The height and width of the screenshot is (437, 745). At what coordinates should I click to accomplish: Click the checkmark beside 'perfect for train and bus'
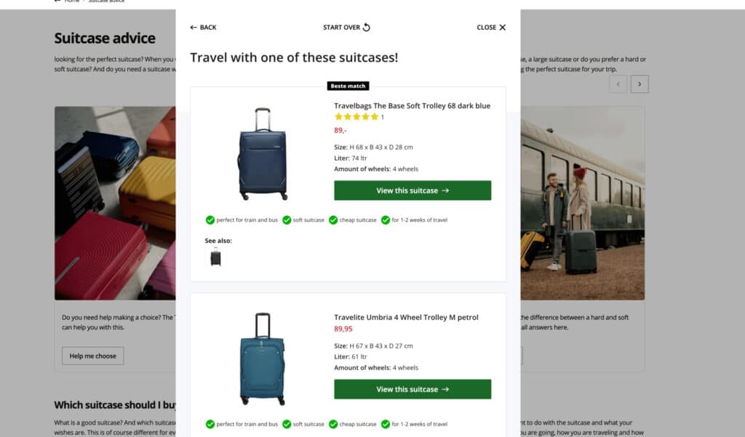[210, 220]
